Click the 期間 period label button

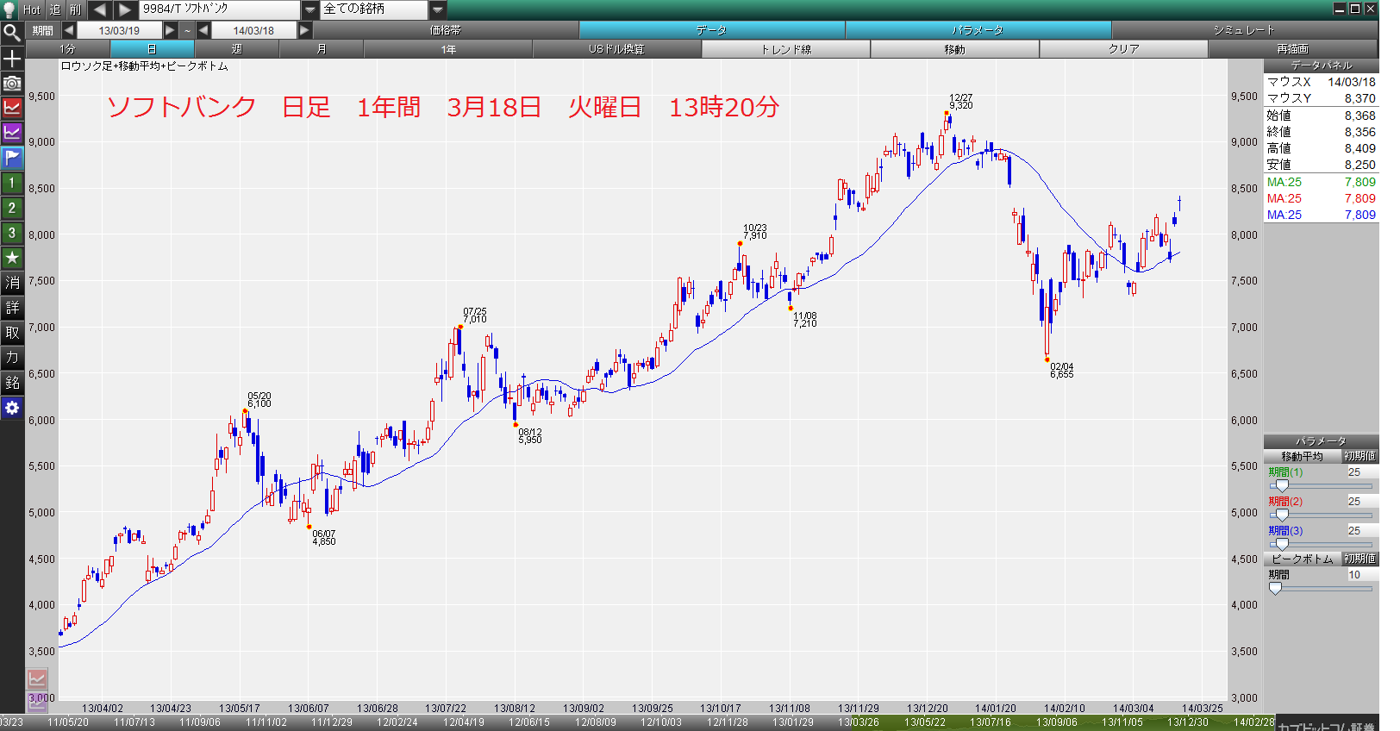[42, 30]
